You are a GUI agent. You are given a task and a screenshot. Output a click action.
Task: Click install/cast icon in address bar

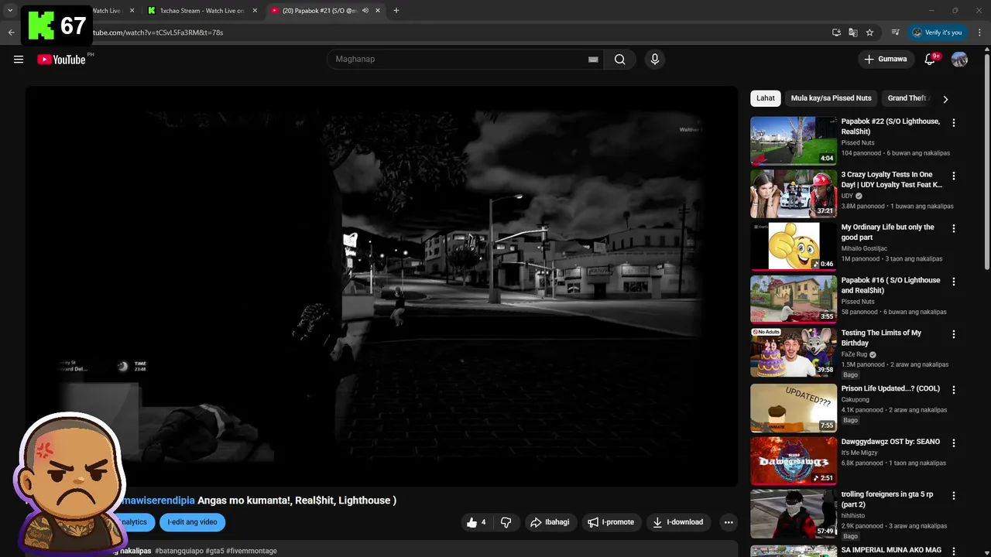click(836, 32)
